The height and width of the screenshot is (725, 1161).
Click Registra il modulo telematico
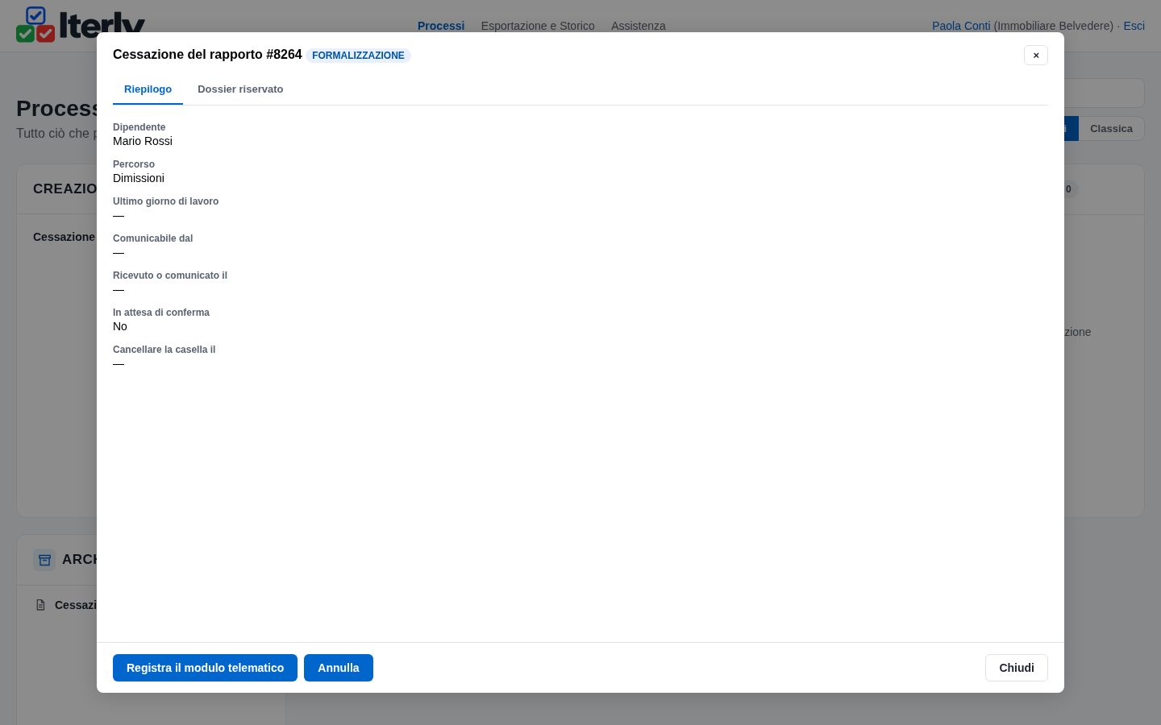pyautogui.click(x=205, y=668)
